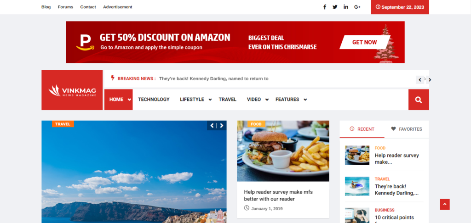Click the Get Now banner button
471x223 pixels.
(365, 42)
